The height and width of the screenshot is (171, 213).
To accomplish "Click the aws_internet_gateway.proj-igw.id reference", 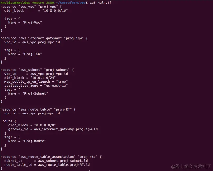I will [x=66, y=129].
